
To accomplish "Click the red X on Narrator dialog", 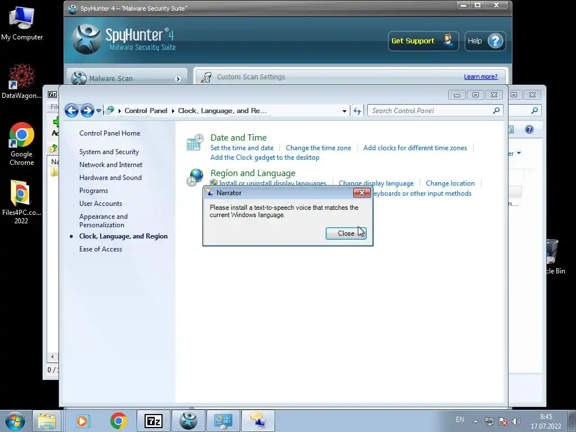I will [362, 192].
